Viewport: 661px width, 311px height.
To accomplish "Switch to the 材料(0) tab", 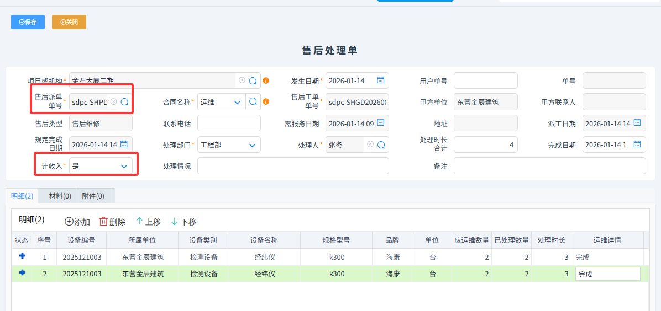I will (x=60, y=196).
